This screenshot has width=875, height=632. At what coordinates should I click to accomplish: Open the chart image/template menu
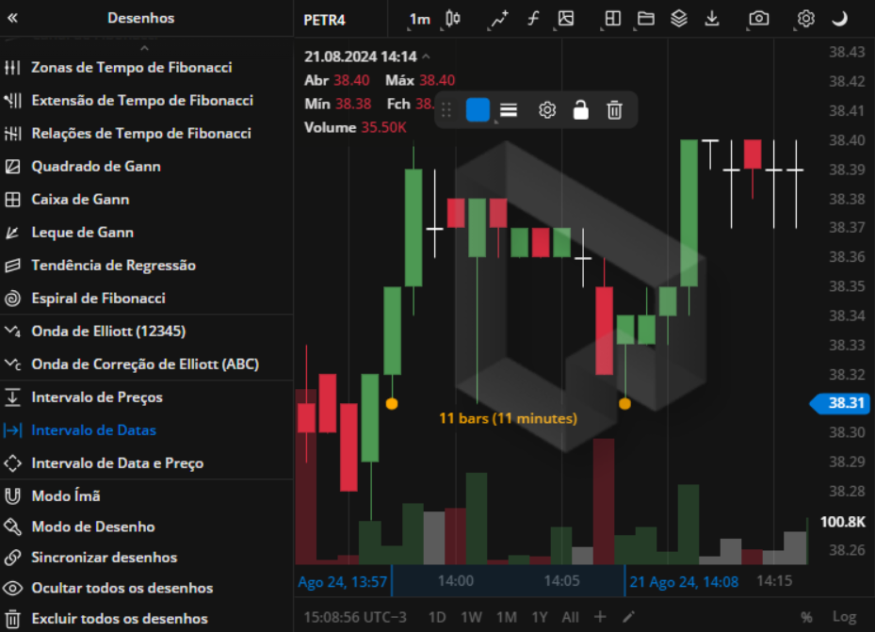pos(566,19)
